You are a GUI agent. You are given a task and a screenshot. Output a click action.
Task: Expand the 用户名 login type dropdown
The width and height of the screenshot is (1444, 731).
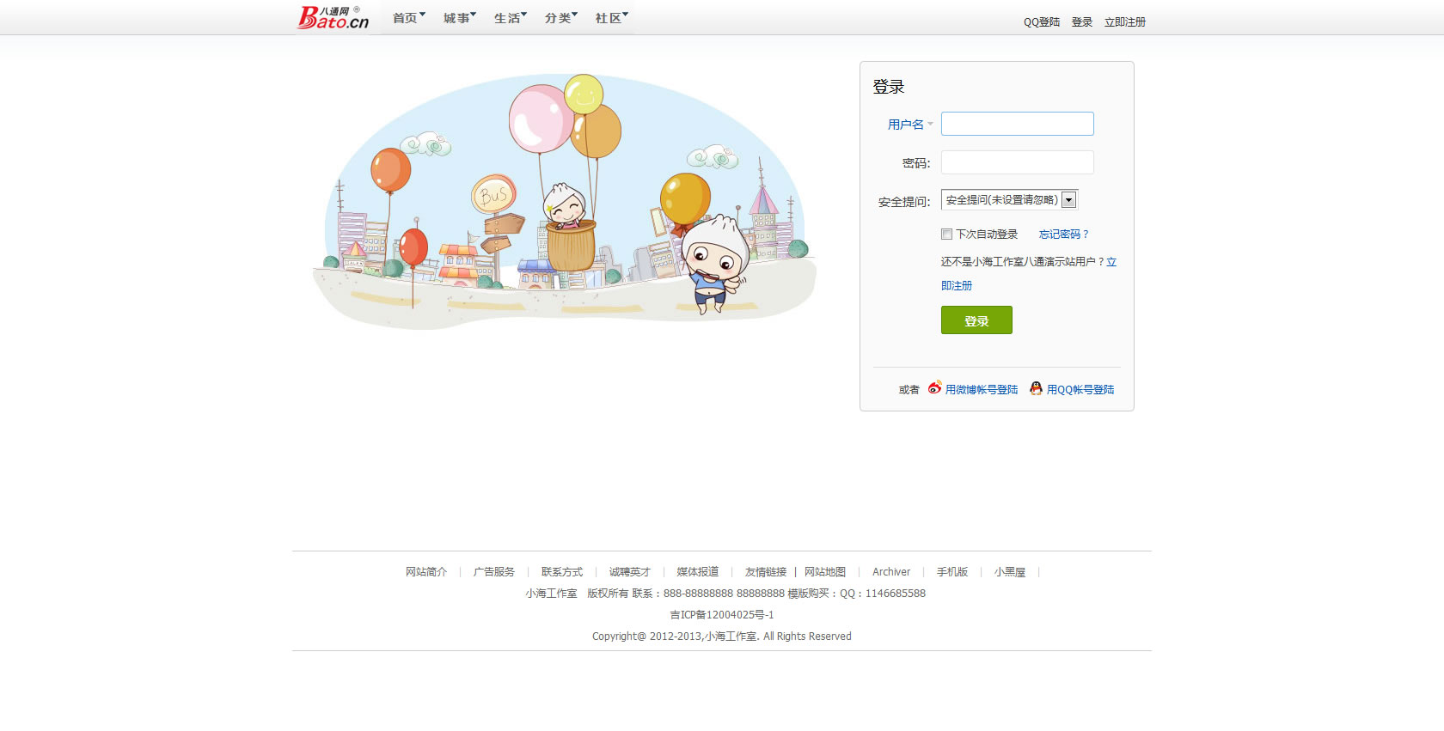point(910,125)
